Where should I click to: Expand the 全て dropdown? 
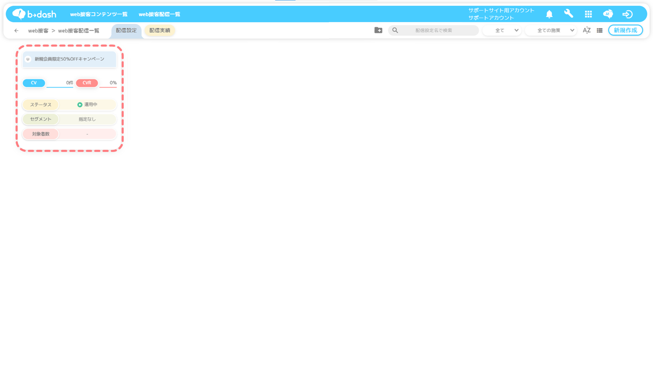click(502, 30)
